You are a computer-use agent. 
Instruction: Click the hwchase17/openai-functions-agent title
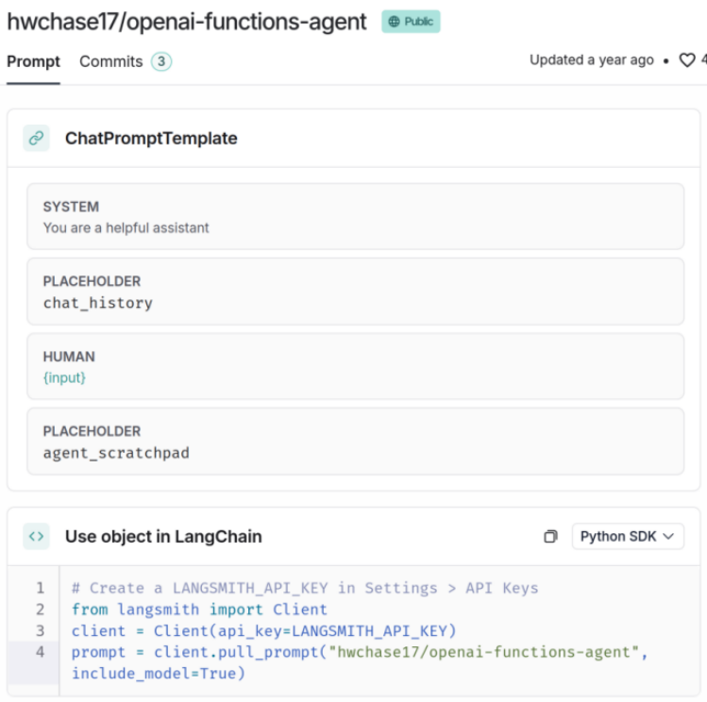pos(187,22)
